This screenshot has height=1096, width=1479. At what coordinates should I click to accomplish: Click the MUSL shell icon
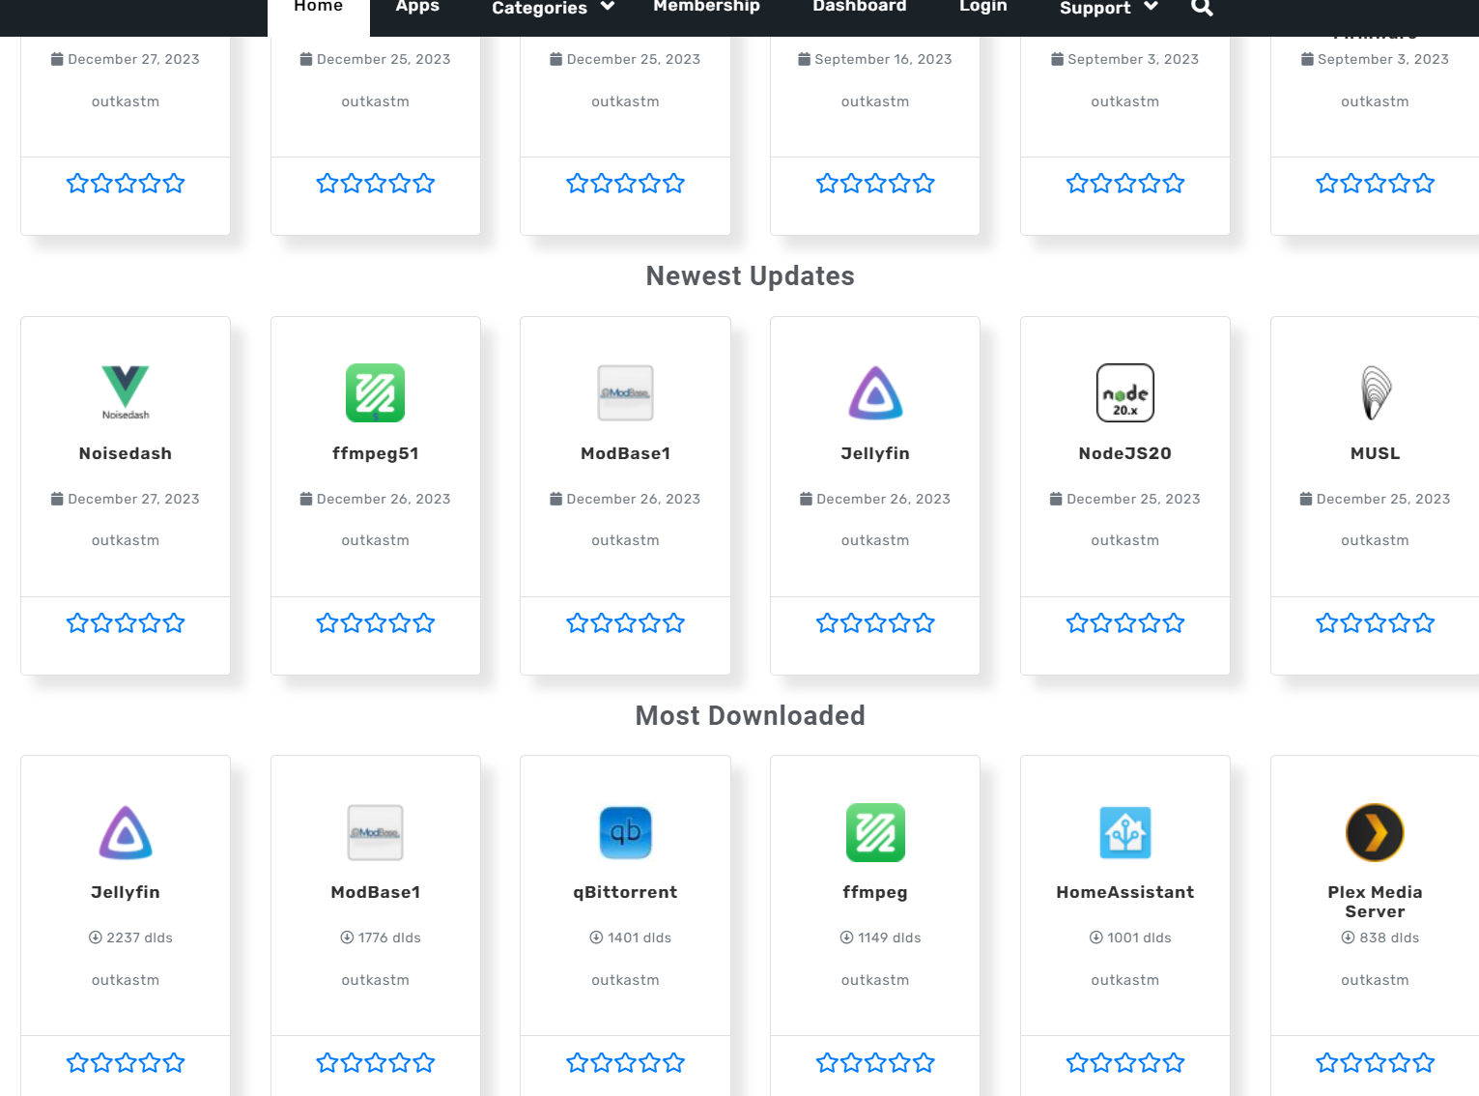click(x=1375, y=392)
